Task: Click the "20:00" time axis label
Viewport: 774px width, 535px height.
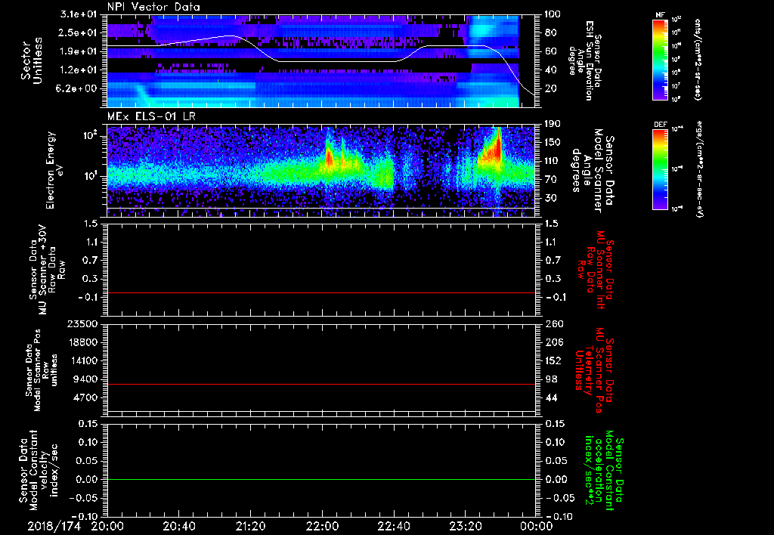Action: click(x=107, y=526)
